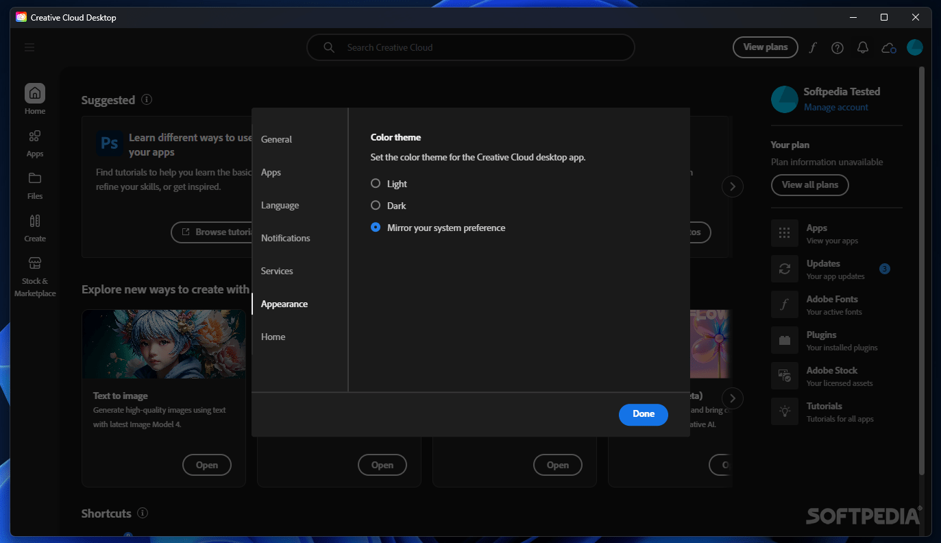Click the 'Your licensed assets' text
This screenshot has width=941, height=543.
coord(840,383)
